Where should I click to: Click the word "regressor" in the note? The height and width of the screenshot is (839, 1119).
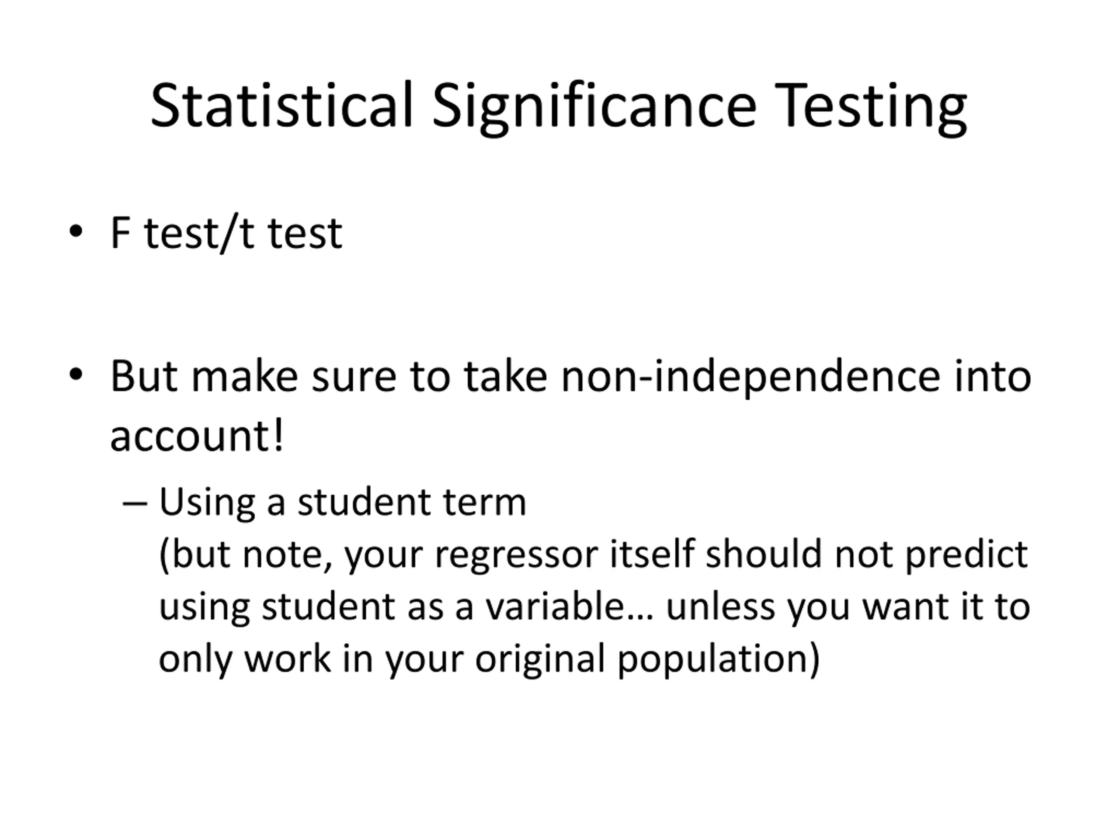coord(516,555)
